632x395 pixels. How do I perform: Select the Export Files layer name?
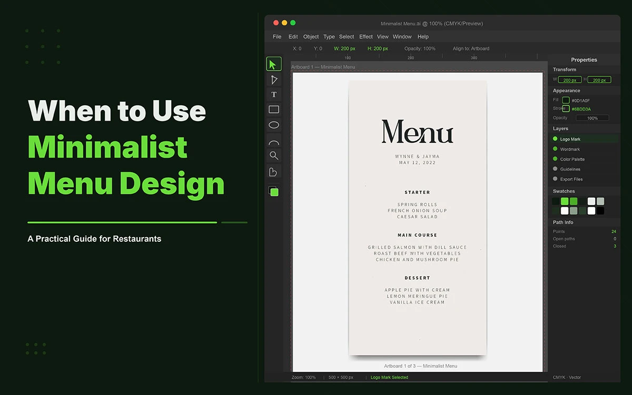pyautogui.click(x=571, y=180)
